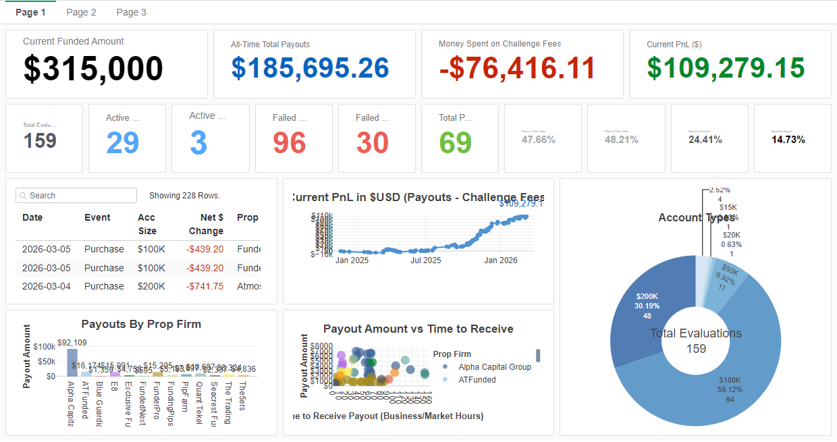The image size is (837, 442).
Task: Click the All-Time Total Payouts value
Action: pos(310,68)
